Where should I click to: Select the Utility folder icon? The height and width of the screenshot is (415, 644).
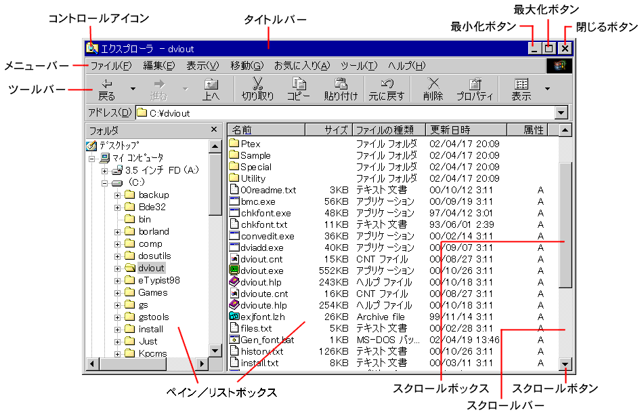tap(234, 178)
